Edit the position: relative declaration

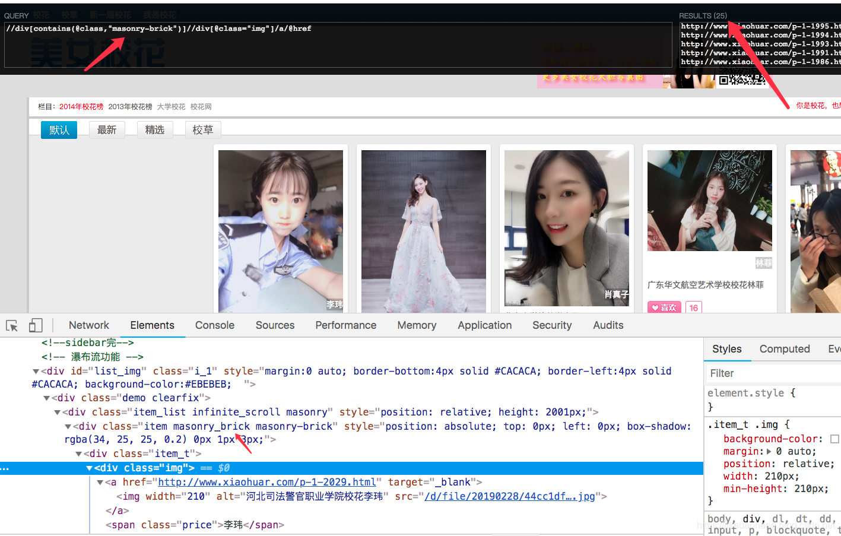coord(779,464)
